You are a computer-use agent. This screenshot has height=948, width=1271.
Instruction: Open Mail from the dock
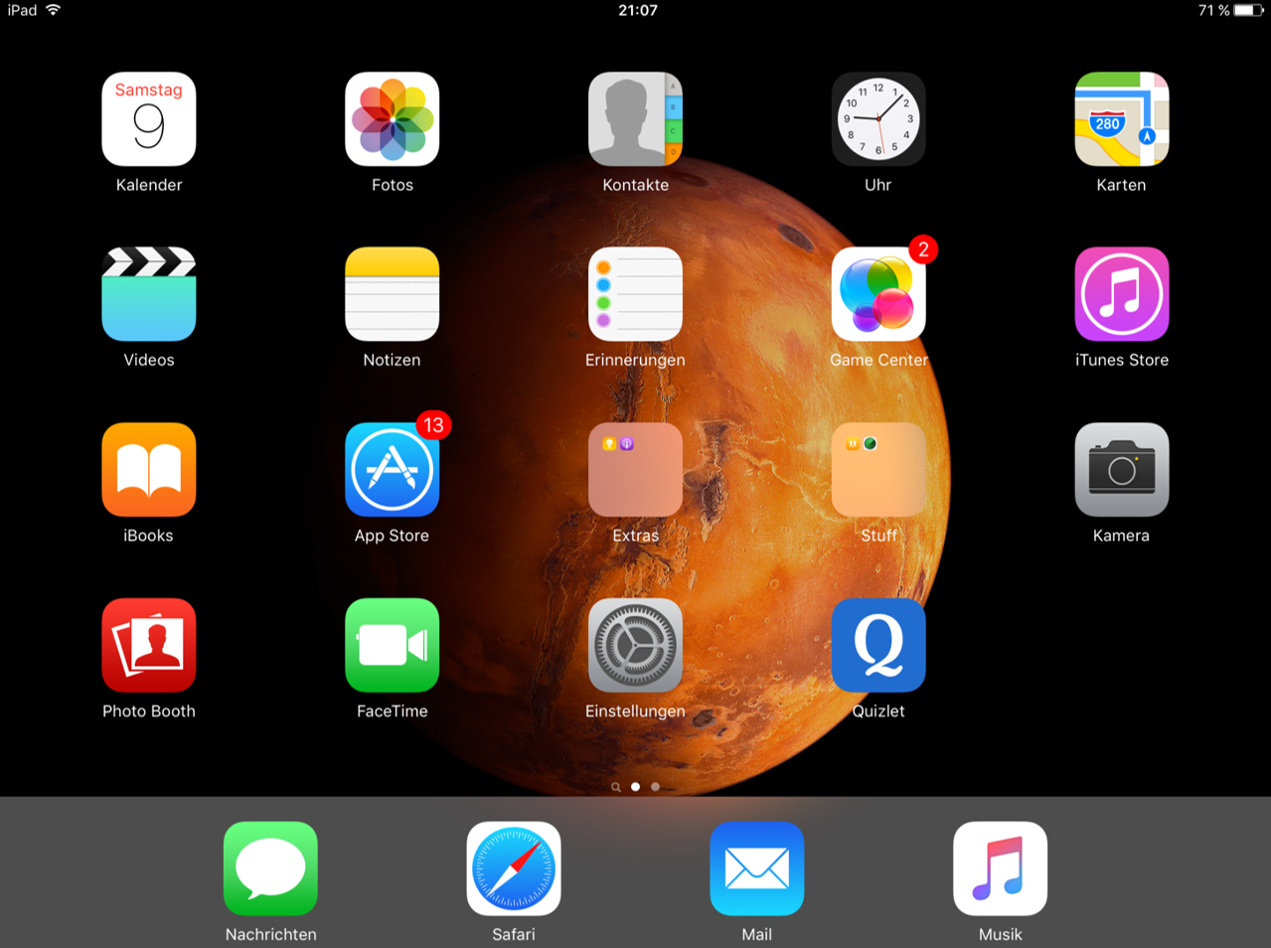(757, 869)
